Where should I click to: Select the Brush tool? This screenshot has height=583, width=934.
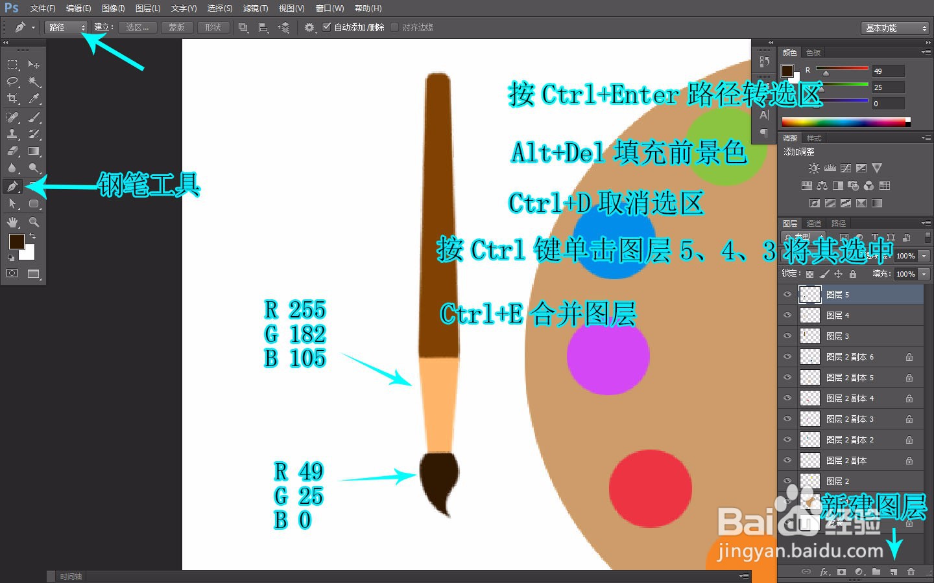coord(34,117)
